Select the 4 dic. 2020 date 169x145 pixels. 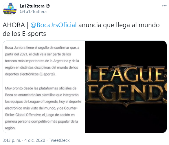pos(35,140)
